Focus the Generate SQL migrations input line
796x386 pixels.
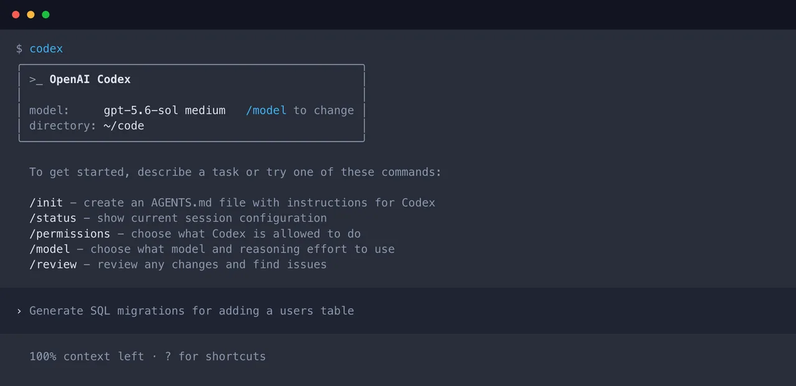(x=398, y=311)
